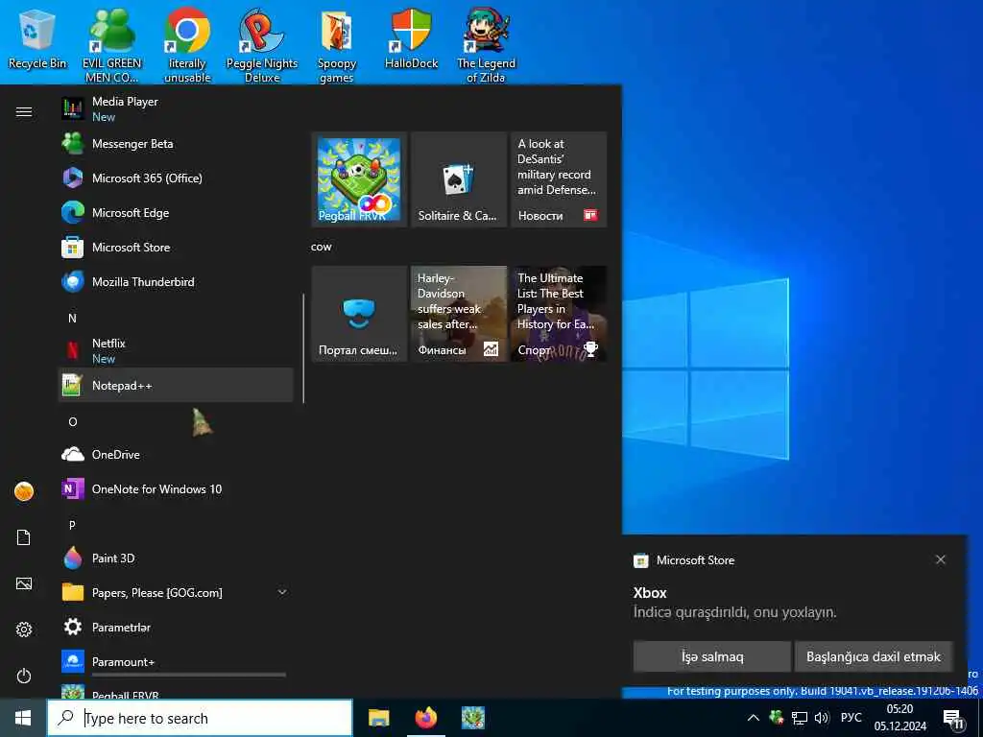Open The Legend of Zilda shortcut
Image resolution: width=983 pixels, height=737 pixels.
pyautogui.click(x=486, y=45)
